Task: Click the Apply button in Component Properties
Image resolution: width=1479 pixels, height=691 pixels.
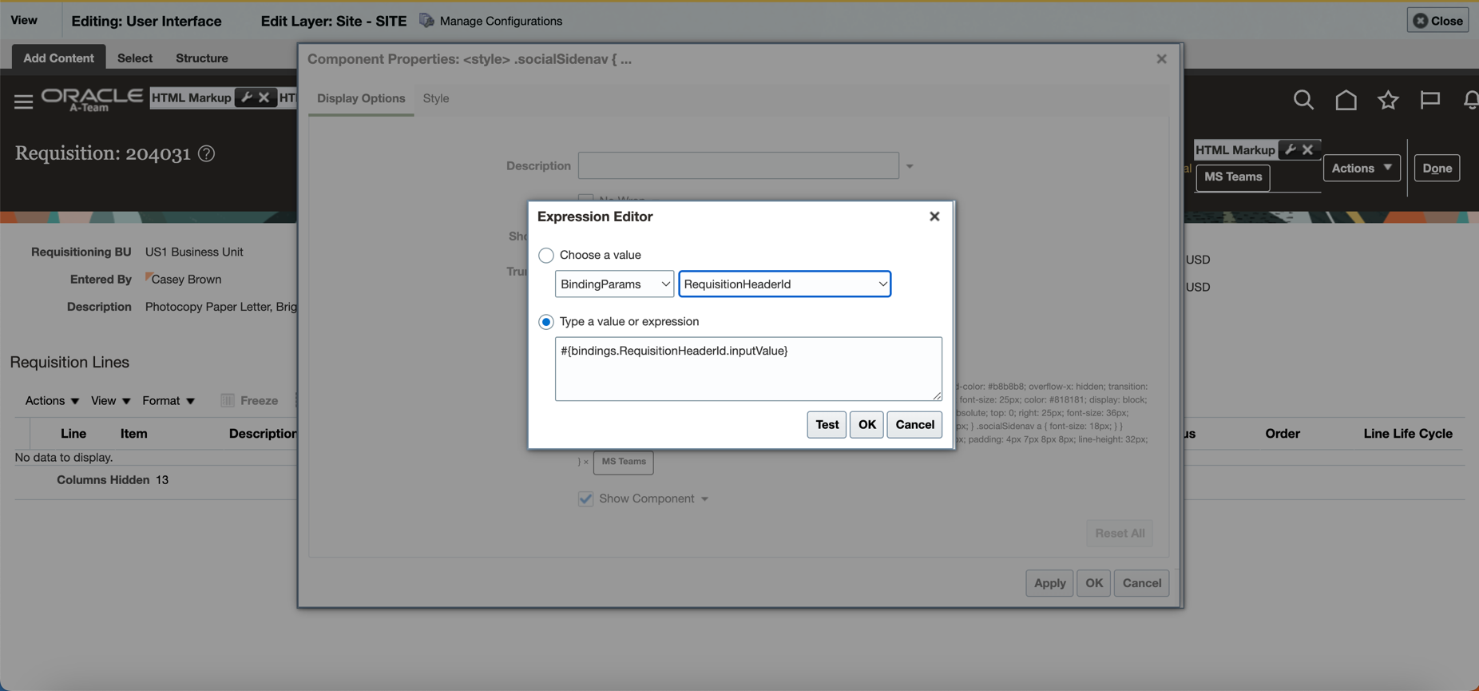Action: [x=1049, y=583]
